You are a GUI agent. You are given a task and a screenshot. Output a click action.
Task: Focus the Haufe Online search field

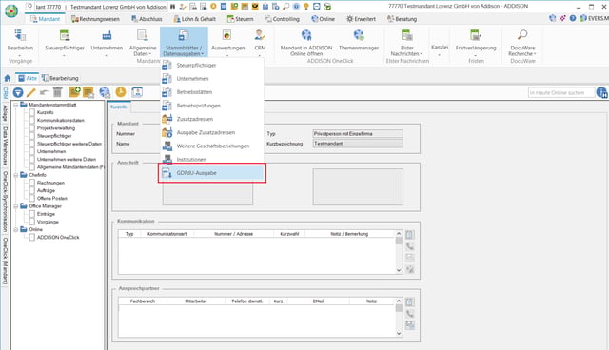click(x=561, y=93)
